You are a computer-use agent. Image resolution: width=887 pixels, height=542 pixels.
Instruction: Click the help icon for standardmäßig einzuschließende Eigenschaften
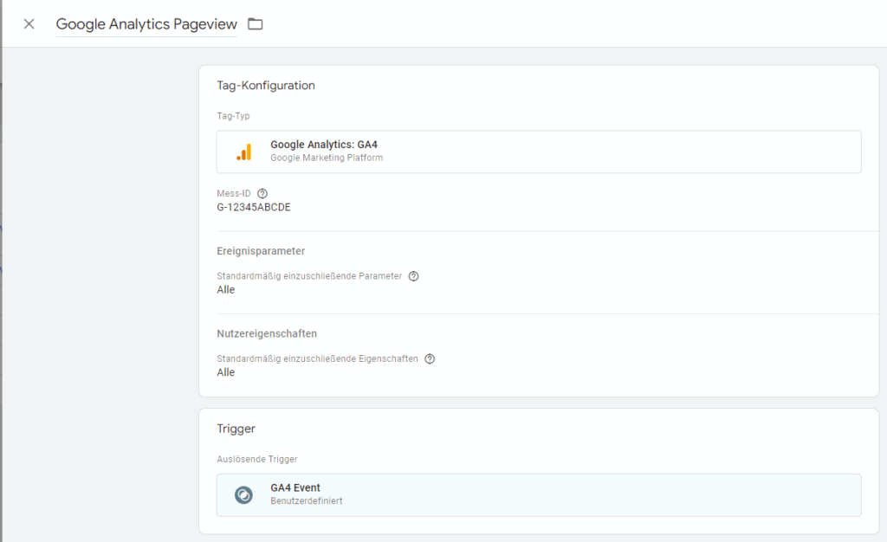point(430,358)
